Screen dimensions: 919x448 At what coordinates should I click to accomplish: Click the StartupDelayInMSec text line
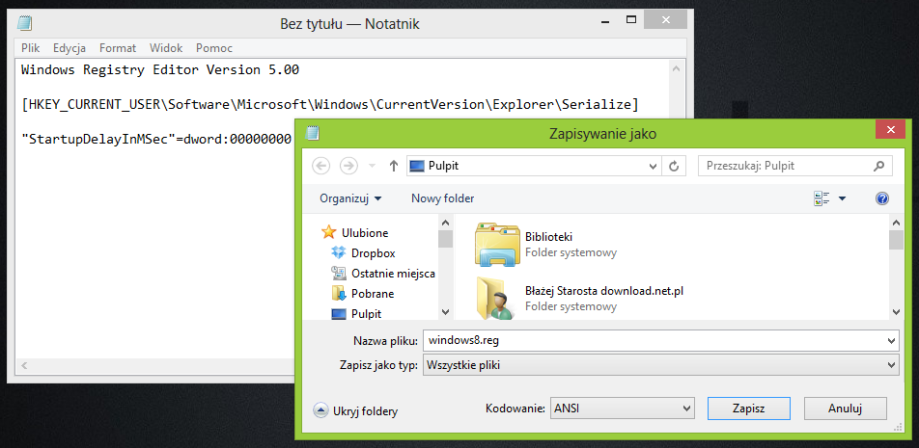(x=156, y=139)
